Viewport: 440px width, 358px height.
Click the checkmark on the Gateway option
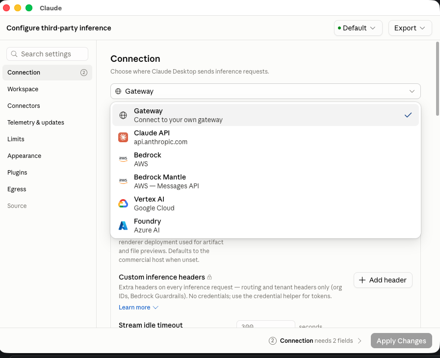click(408, 115)
